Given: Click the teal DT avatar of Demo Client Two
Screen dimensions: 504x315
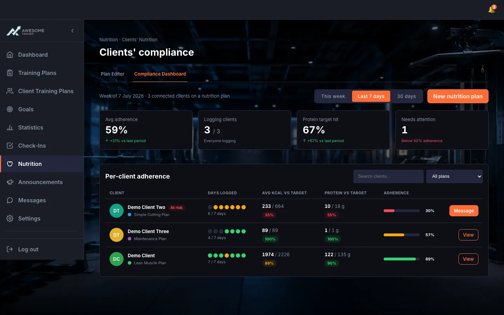Looking at the screenshot, I should click(117, 211).
